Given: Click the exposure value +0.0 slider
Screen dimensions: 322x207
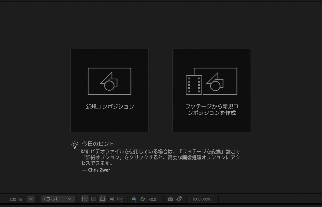Looking at the screenshot, I should click(152, 199).
